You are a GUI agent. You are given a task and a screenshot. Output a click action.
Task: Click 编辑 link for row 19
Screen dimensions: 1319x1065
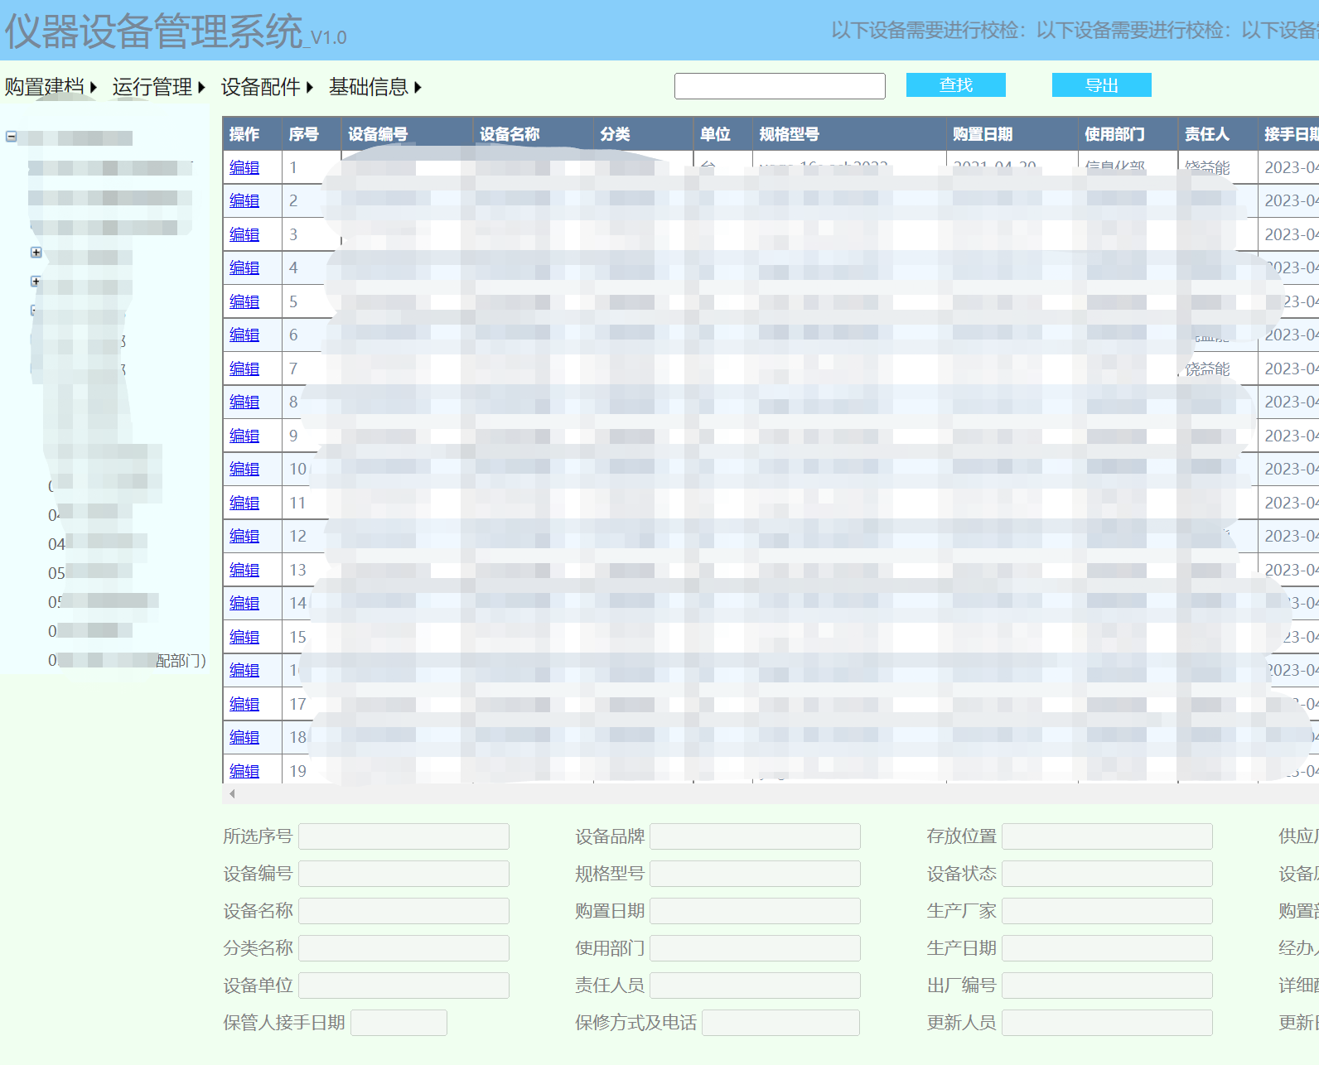tap(244, 771)
